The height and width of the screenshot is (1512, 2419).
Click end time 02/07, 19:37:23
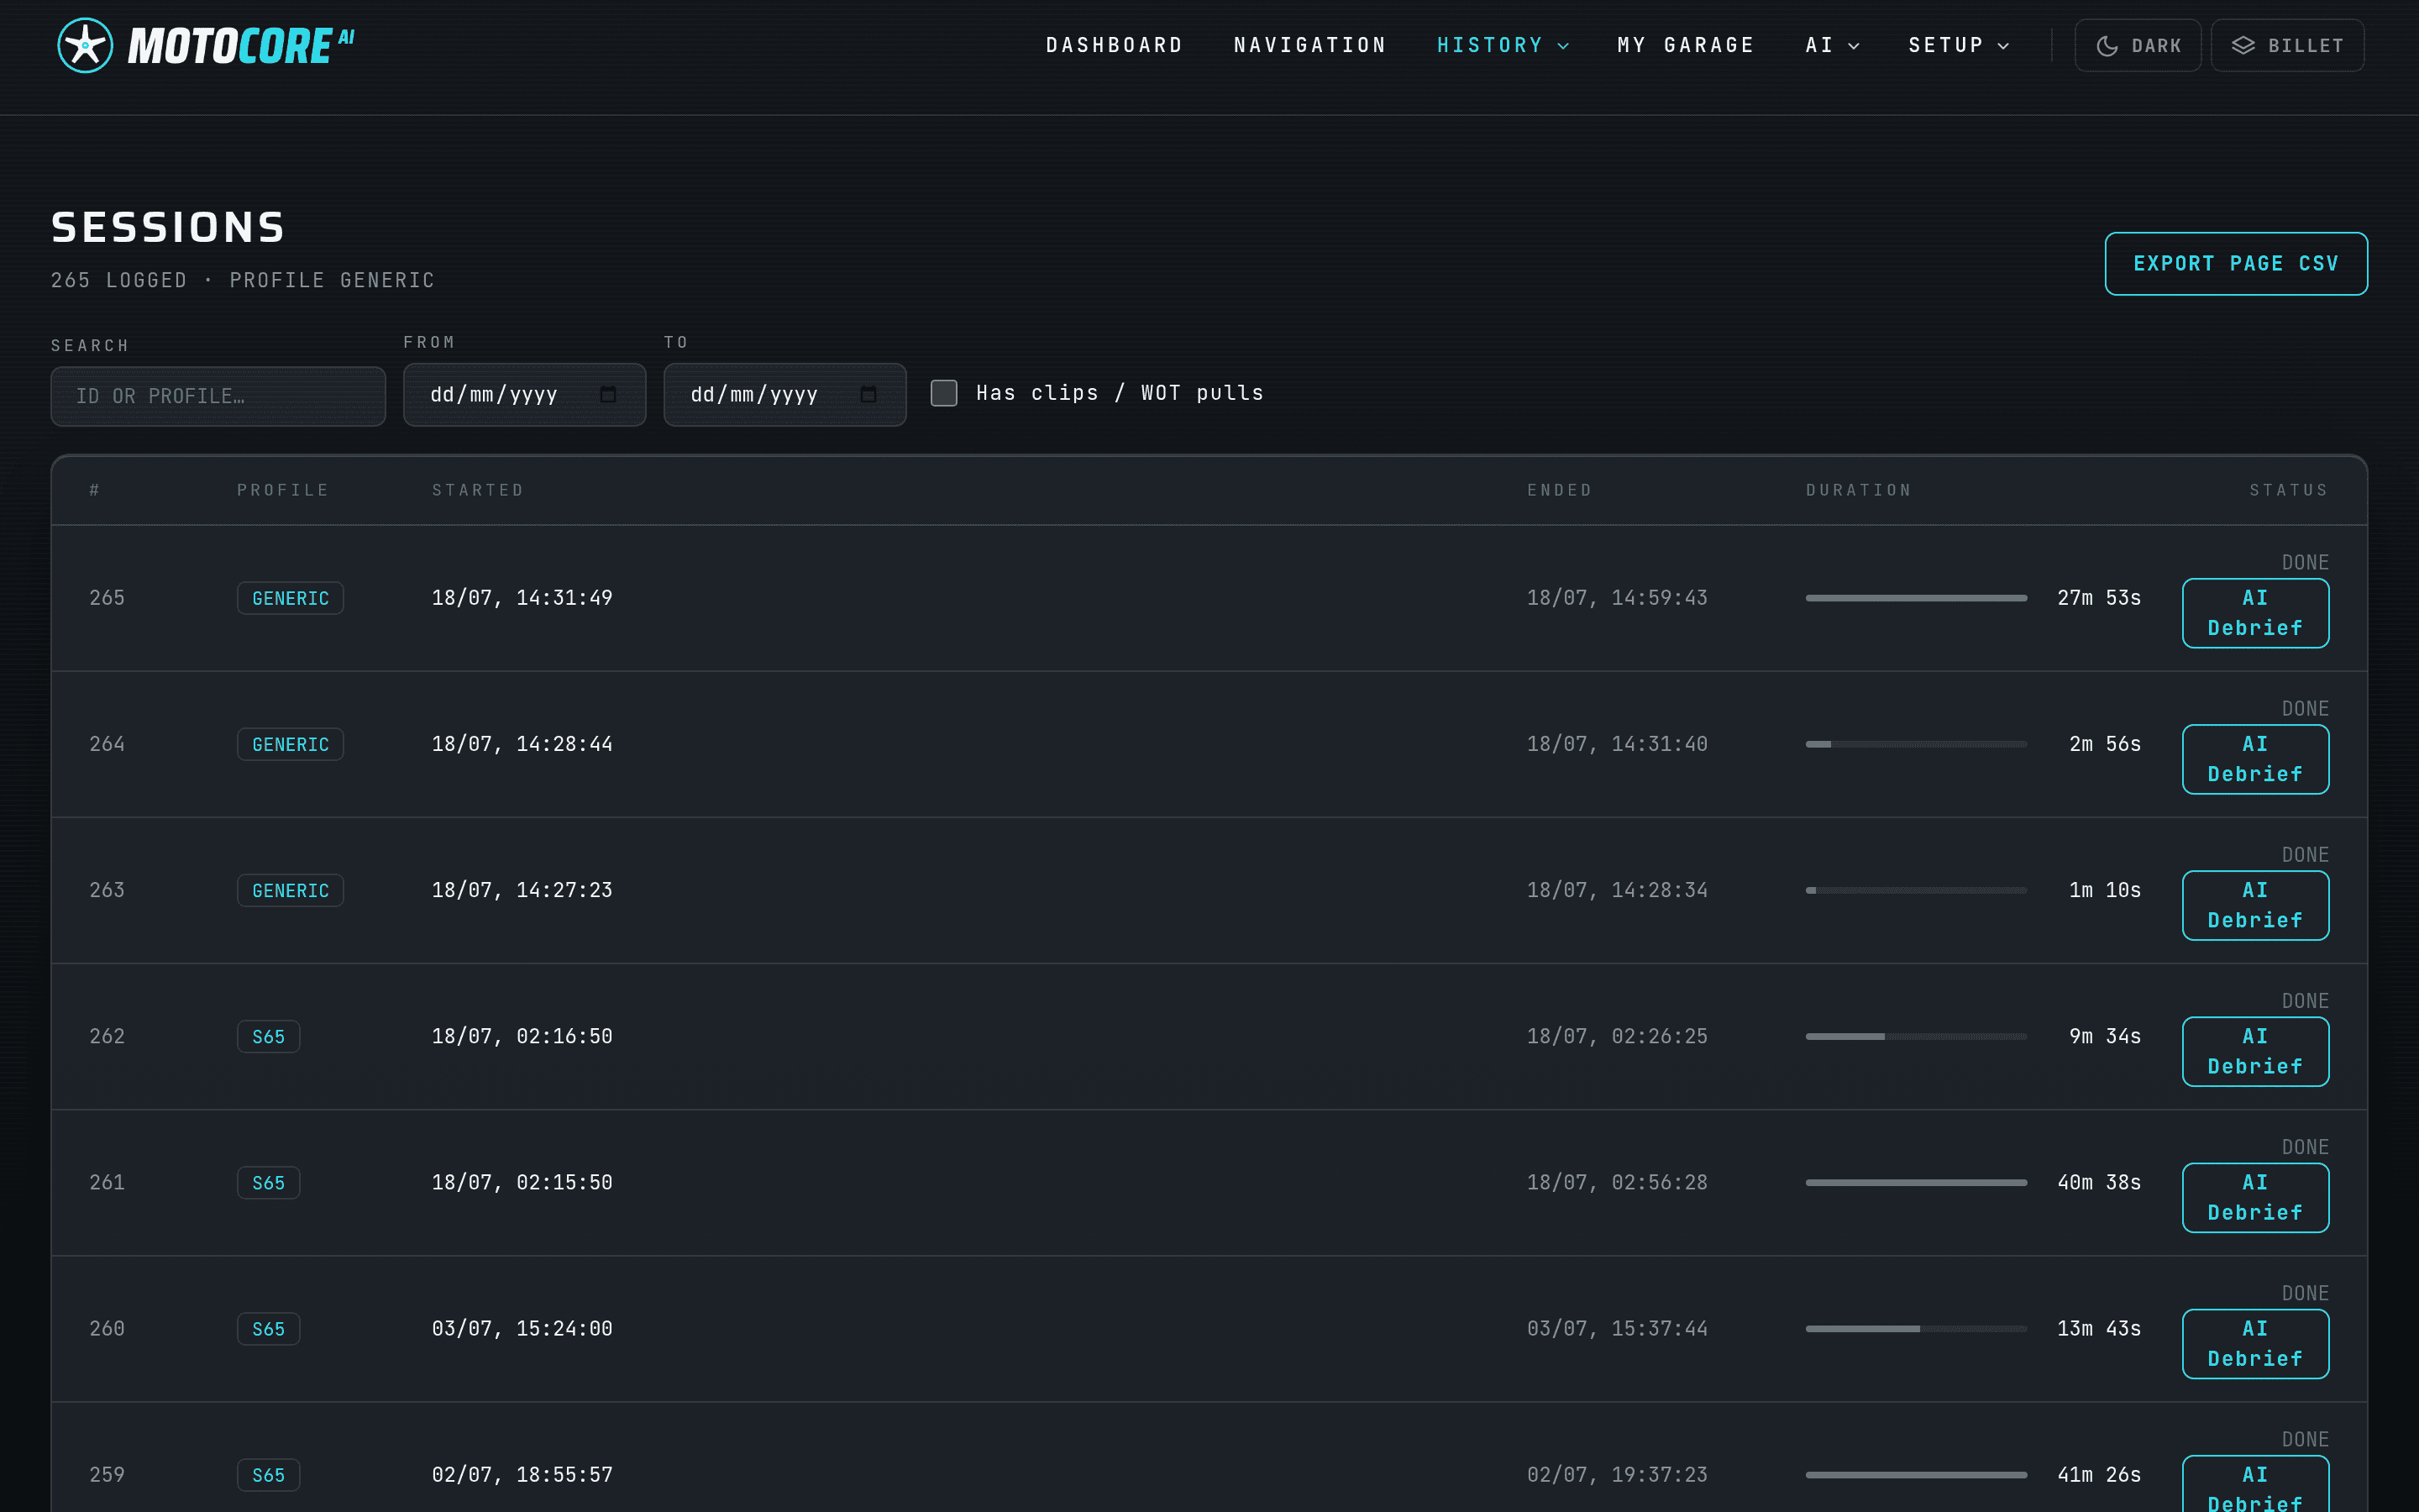pyautogui.click(x=1618, y=1475)
